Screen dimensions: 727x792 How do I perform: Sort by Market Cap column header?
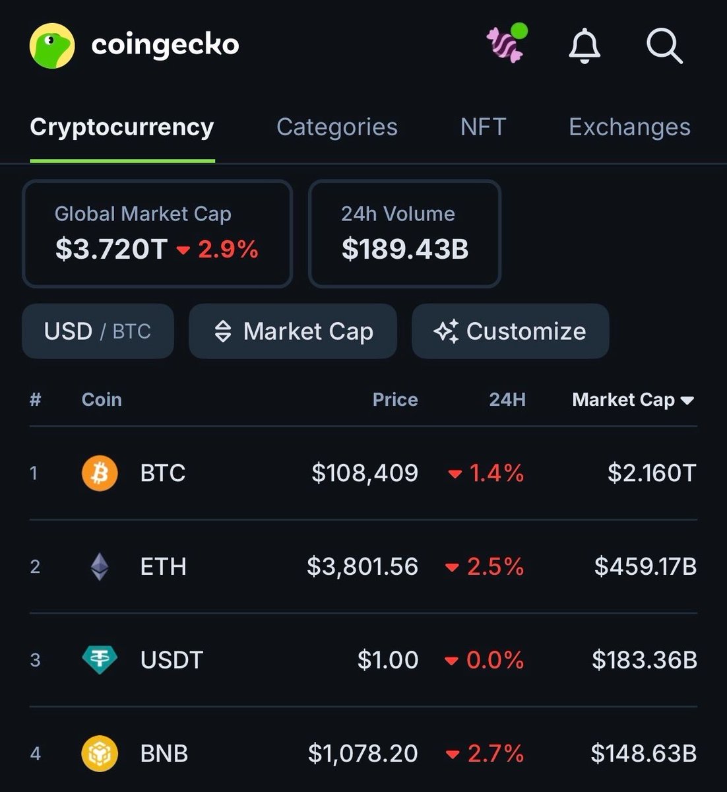click(x=632, y=400)
